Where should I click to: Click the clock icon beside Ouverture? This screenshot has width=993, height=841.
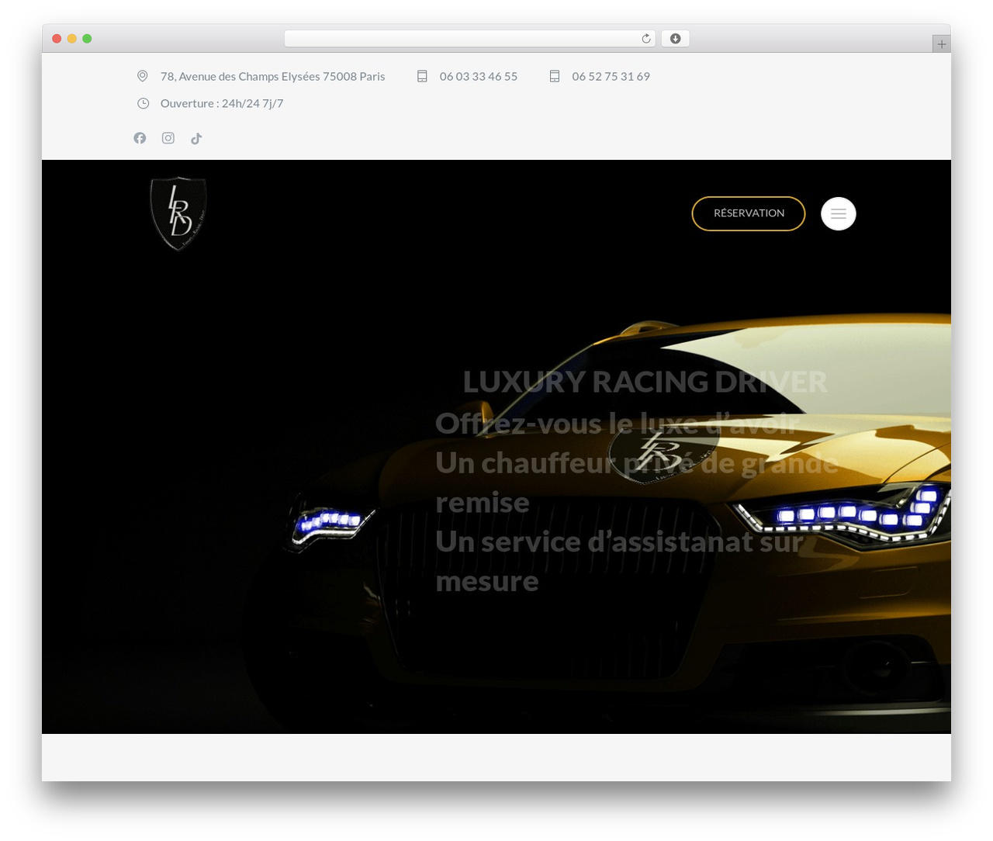[x=143, y=103]
